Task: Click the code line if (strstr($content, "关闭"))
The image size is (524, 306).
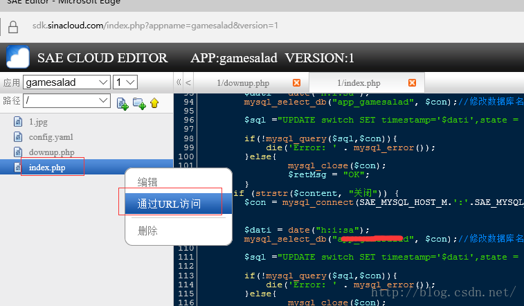Action: [316, 193]
